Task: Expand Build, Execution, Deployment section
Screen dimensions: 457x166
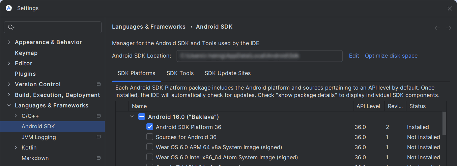Action: (x=9, y=95)
